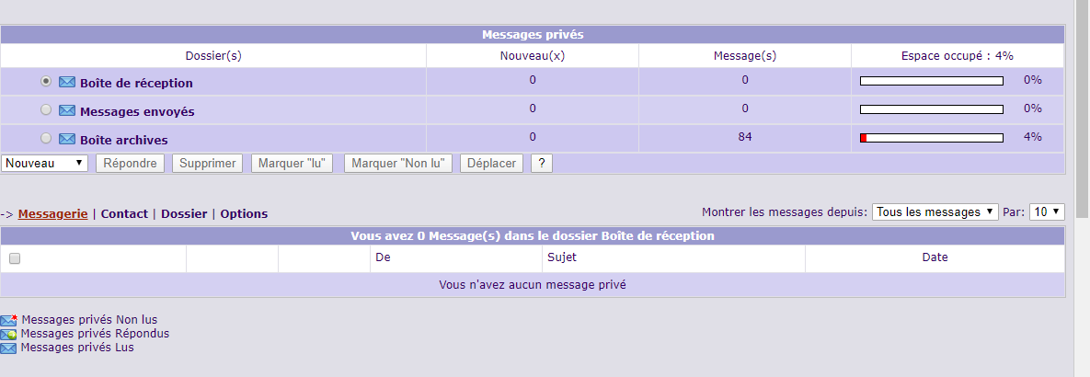Click the Marquer "Non lu" button
This screenshot has height=377, width=1090.
[x=399, y=163]
